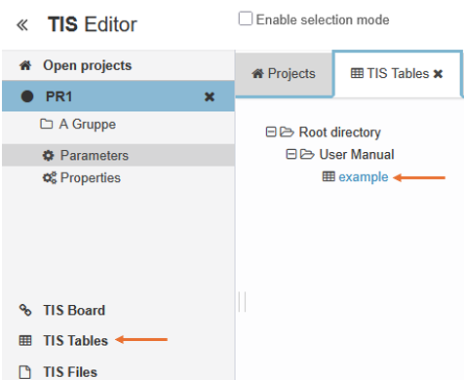Enable selection mode checkbox
This screenshot has width=464, height=380.
(x=246, y=19)
